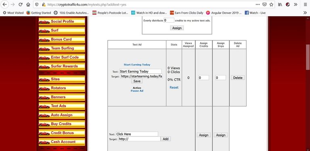Image resolution: width=310 pixels, height=151 pixels.
Task: Open the Buy Credits sidebar menu item
Action: [62, 124]
